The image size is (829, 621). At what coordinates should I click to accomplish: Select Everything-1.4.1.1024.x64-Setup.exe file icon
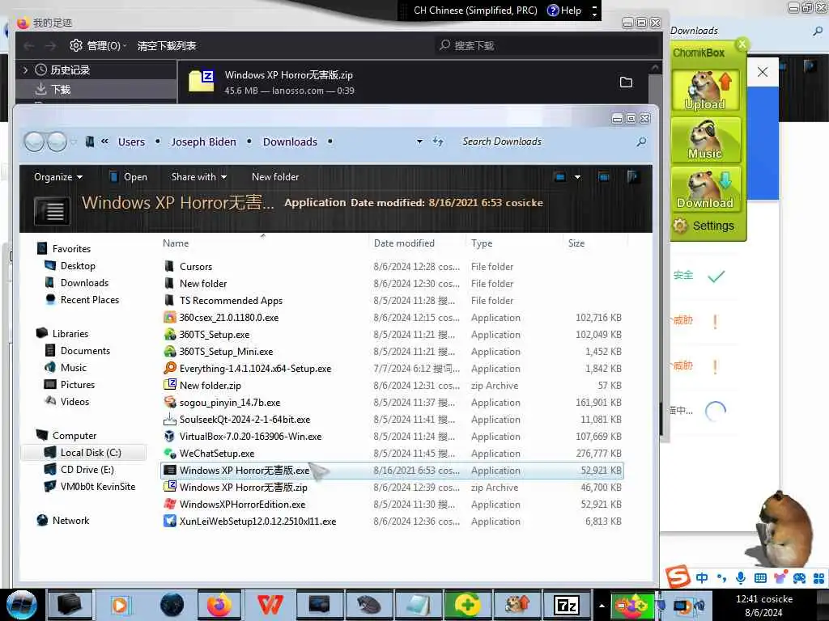click(x=169, y=368)
